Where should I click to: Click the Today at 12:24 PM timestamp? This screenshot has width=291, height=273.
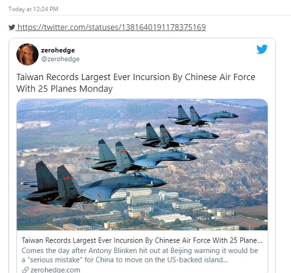[x=33, y=9]
